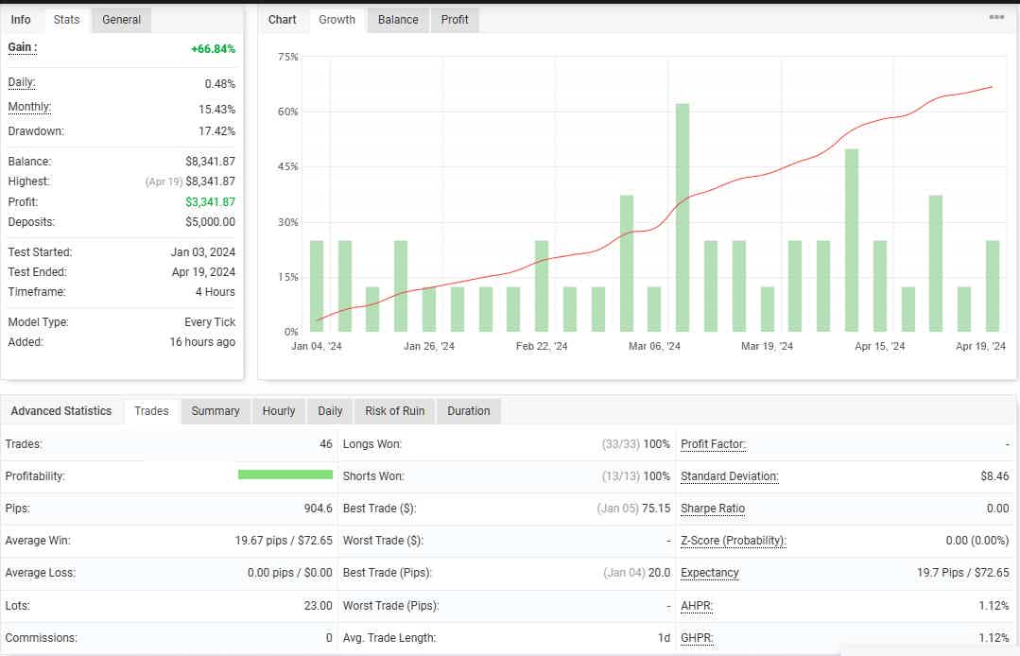Click the Standard Deviation label
Viewport: 1020px width, 656px height.
(x=729, y=476)
